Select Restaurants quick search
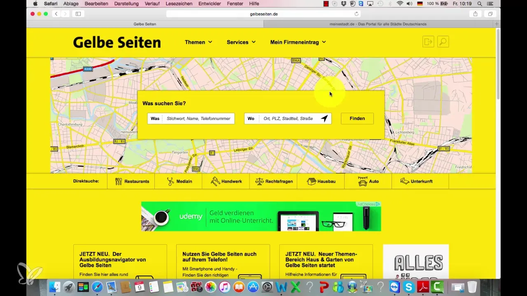Viewport: 527px width, 296px height. point(131,181)
